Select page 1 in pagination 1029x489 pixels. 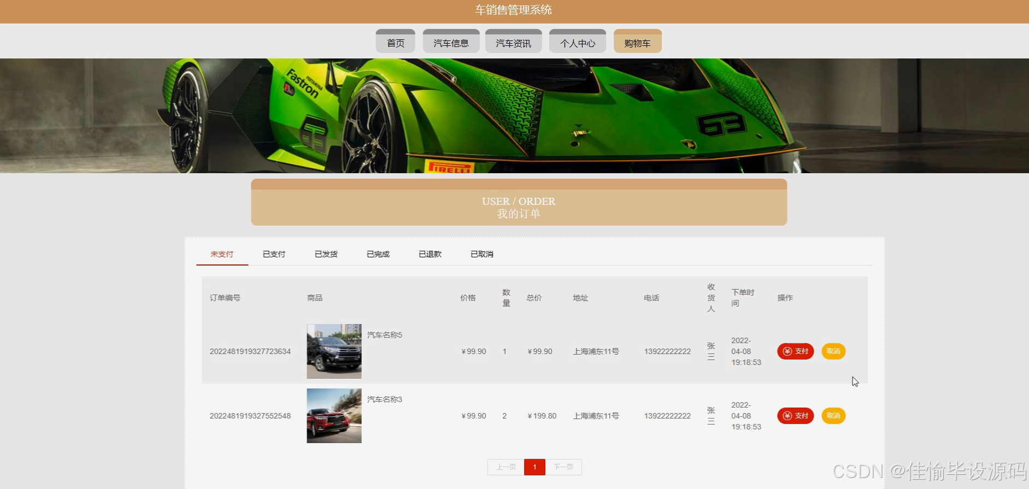[534, 467]
